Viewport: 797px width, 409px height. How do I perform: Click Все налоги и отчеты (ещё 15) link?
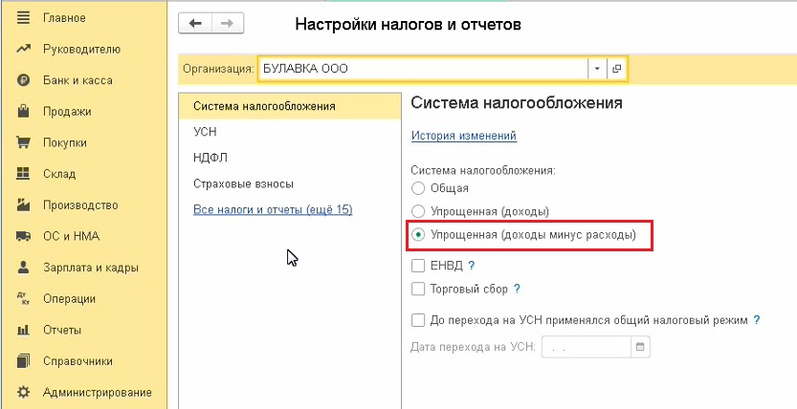pyautogui.click(x=273, y=209)
